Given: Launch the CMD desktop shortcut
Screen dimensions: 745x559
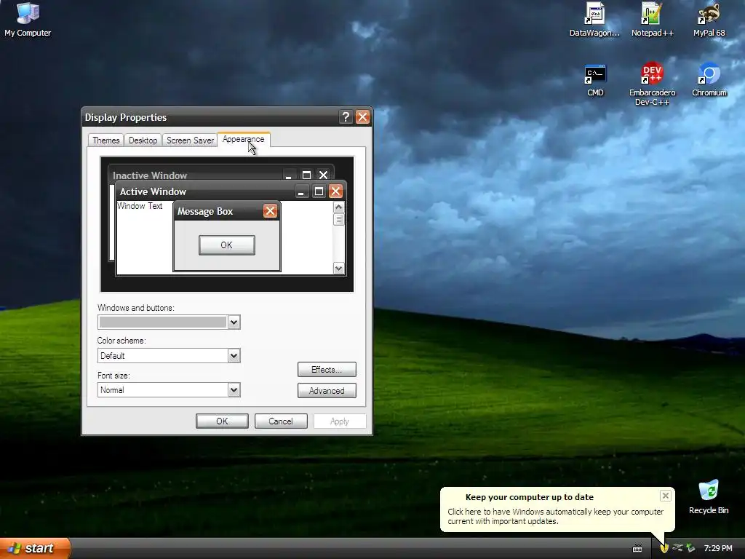Looking at the screenshot, I should pyautogui.click(x=595, y=80).
